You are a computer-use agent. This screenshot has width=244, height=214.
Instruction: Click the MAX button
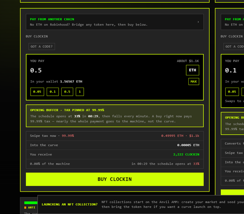point(193,82)
